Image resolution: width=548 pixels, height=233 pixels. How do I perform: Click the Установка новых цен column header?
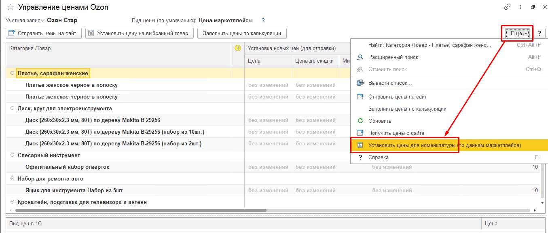297,48
